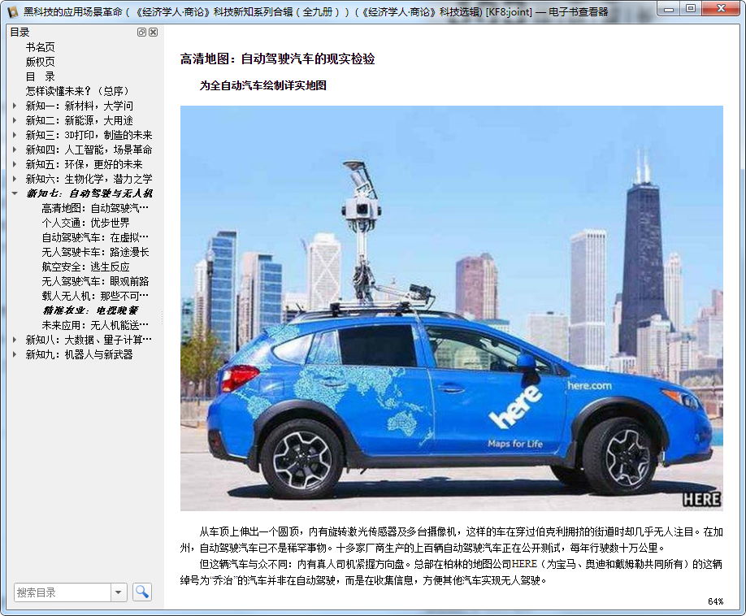Open 个人交通：优步世界 subsection
The width and height of the screenshot is (746, 616).
(x=85, y=223)
